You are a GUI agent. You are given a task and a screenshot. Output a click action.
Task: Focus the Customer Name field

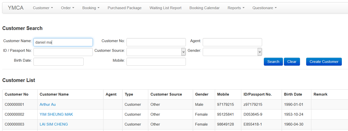(63, 42)
